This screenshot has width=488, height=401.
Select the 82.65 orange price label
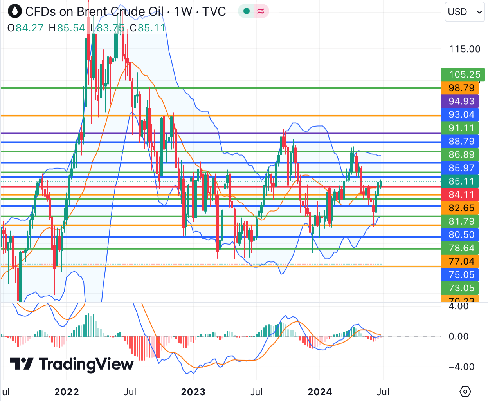[x=460, y=208]
